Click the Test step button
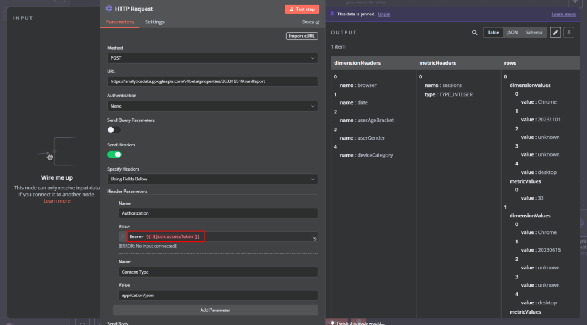 pyautogui.click(x=302, y=9)
